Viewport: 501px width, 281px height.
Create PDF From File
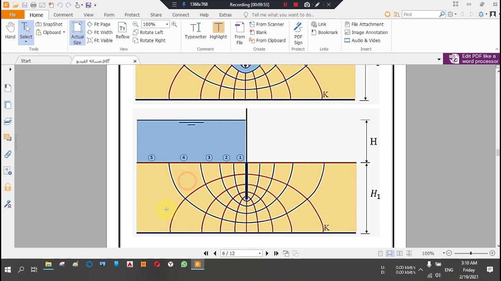click(240, 33)
